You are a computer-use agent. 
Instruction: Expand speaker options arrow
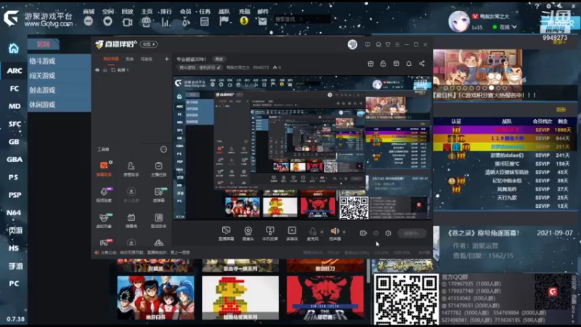[344, 232]
